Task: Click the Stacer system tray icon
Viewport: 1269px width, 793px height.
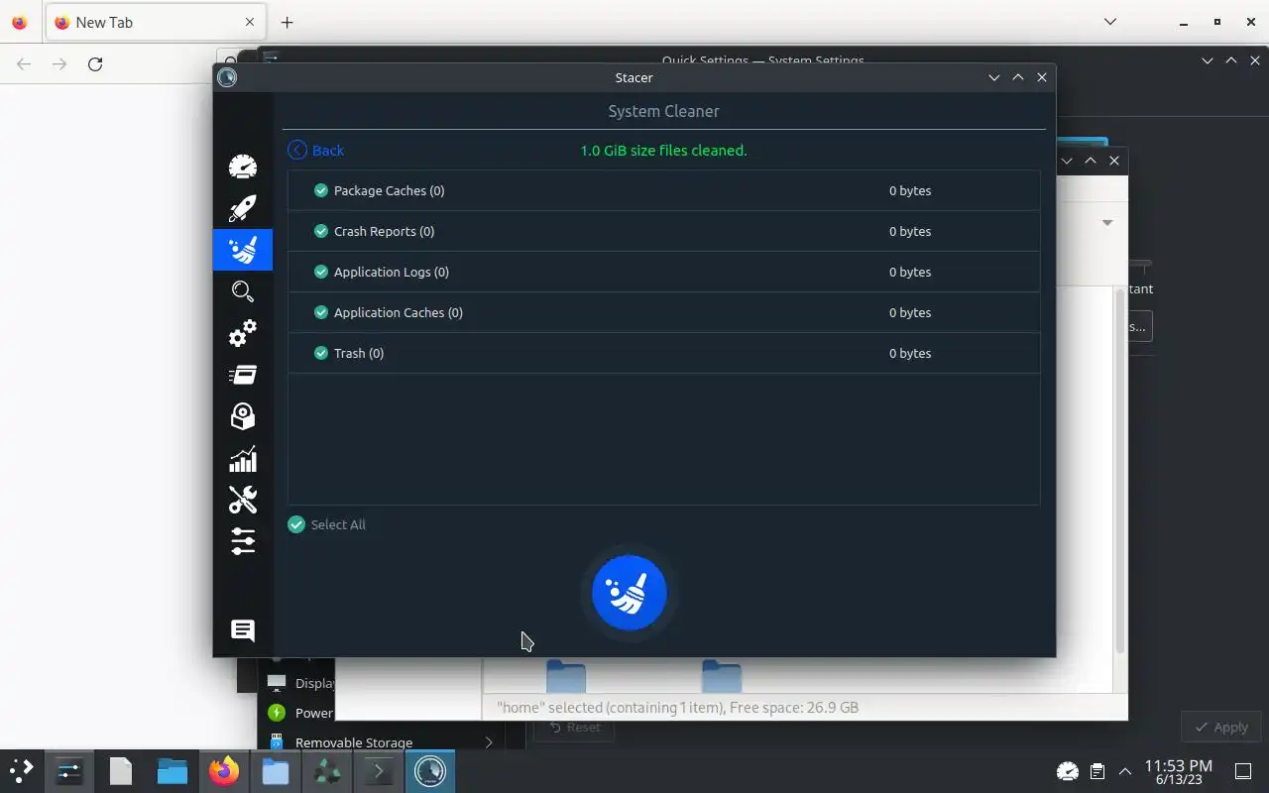Action: pos(1068,771)
